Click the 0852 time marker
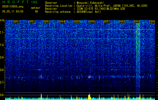 pyautogui.click(x=32, y=21)
